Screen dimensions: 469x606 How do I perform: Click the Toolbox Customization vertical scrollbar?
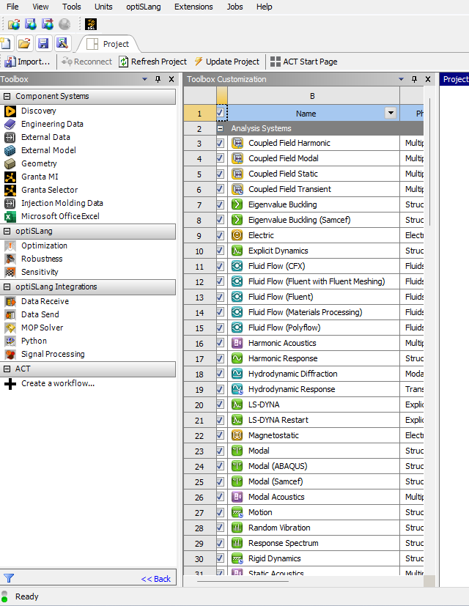coord(429,163)
